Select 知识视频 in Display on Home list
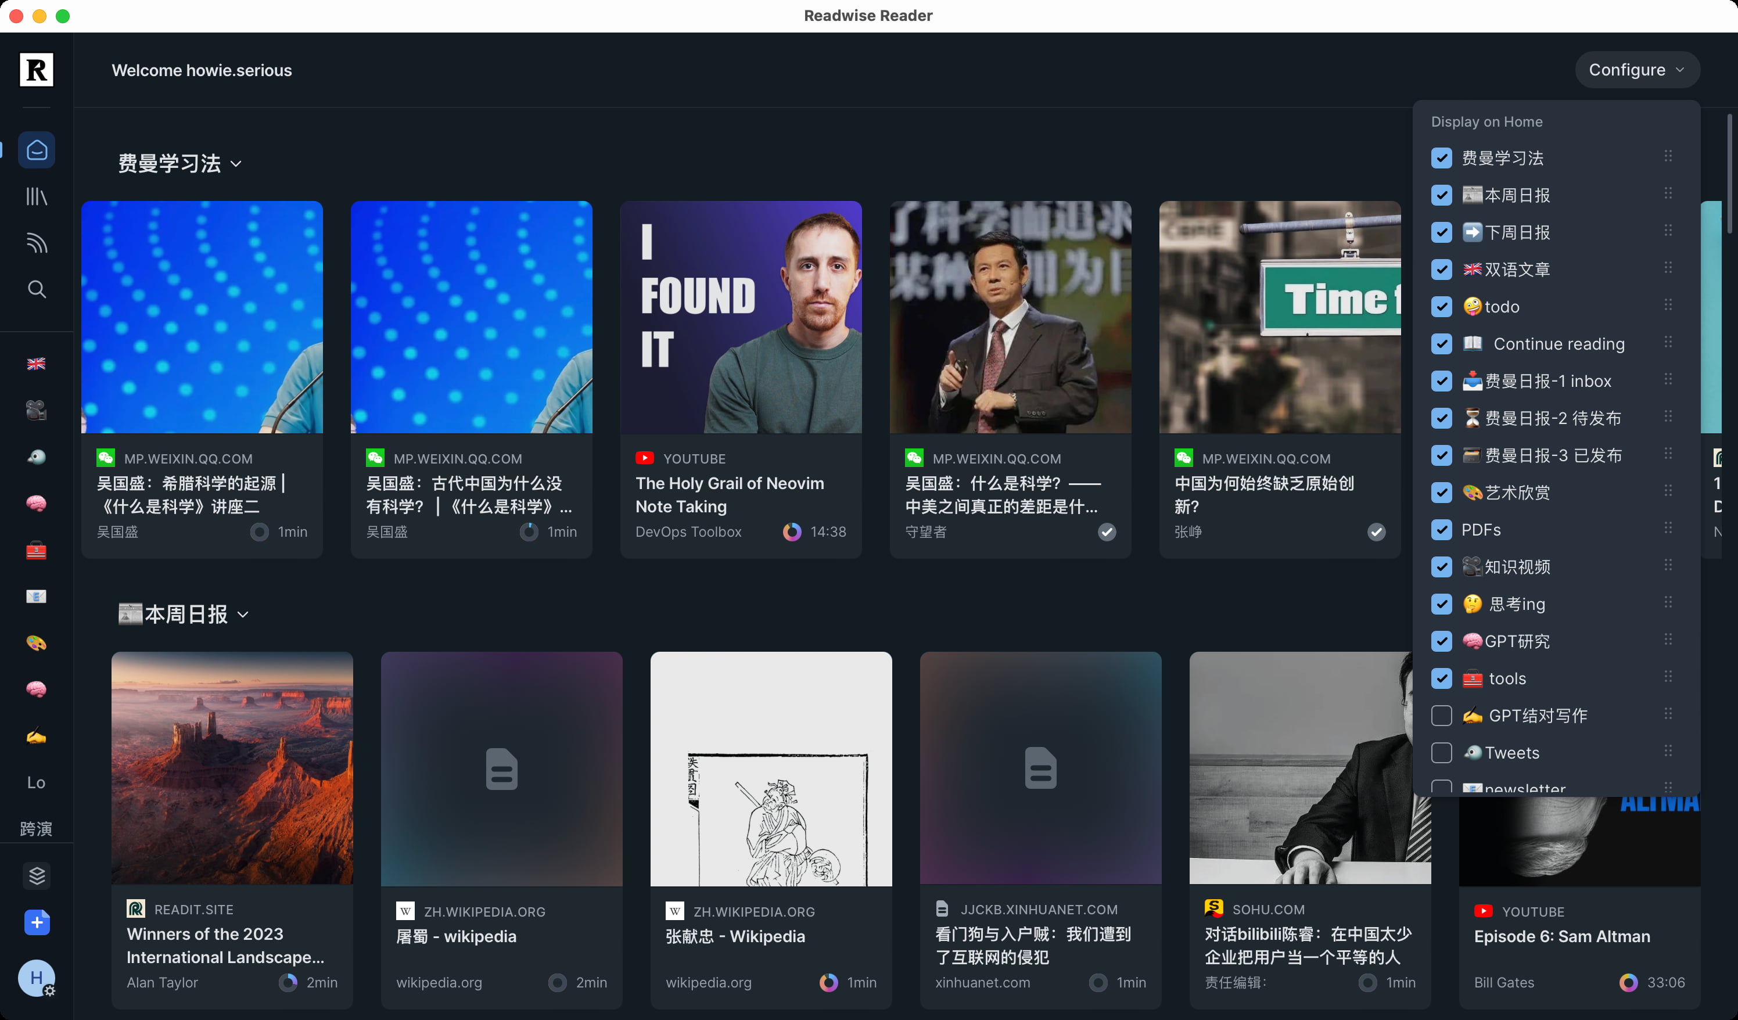 coord(1506,567)
